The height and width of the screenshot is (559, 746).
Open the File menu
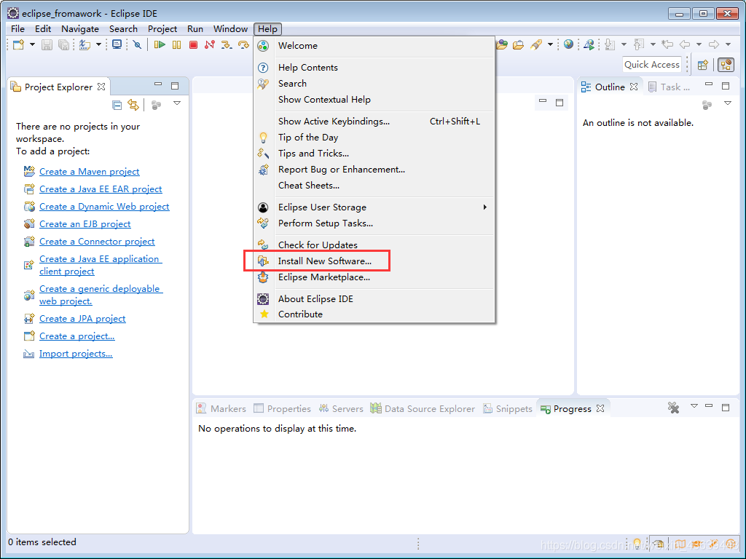pos(17,29)
